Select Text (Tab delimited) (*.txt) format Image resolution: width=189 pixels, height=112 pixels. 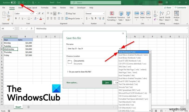133,84
